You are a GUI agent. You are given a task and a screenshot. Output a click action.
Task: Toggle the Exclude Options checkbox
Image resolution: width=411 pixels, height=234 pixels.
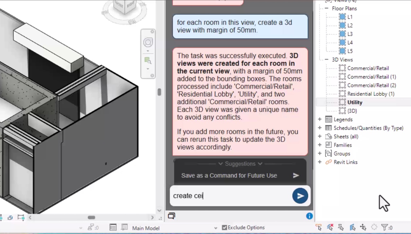[224, 228]
